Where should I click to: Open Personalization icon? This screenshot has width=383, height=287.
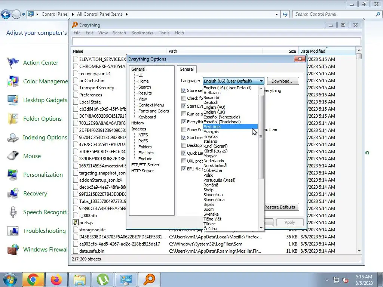point(13,175)
